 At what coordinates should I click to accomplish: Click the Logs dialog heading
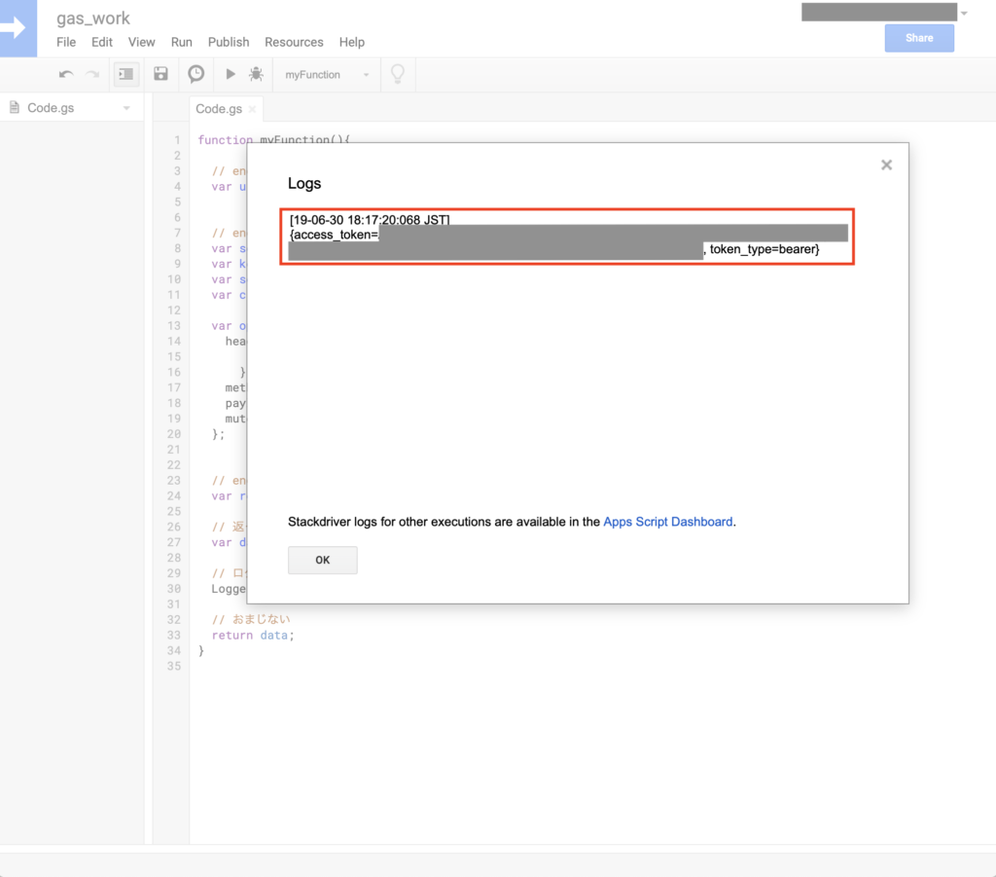pyautogui.click(x=304, y=184)
